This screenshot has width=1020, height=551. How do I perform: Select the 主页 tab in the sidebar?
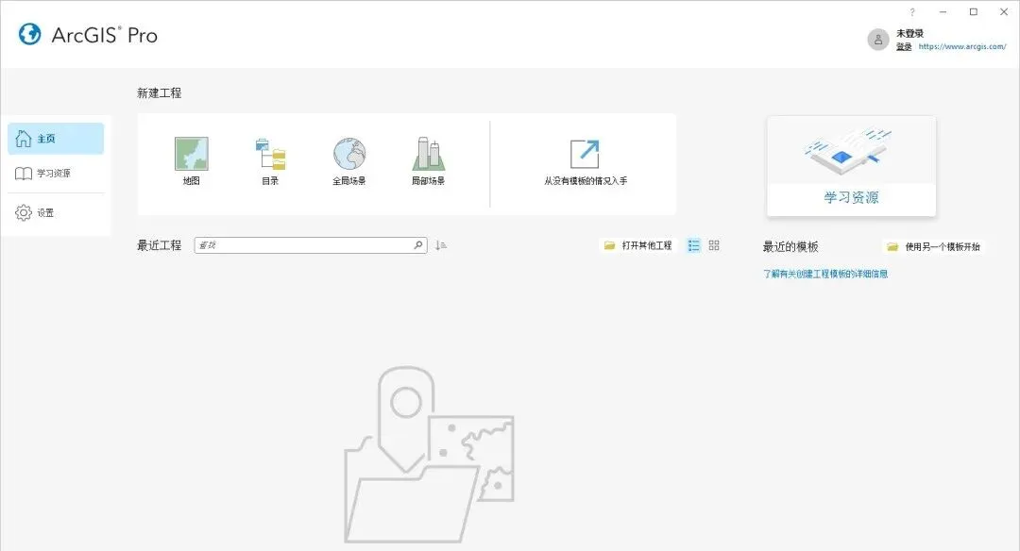coord(56,139)
